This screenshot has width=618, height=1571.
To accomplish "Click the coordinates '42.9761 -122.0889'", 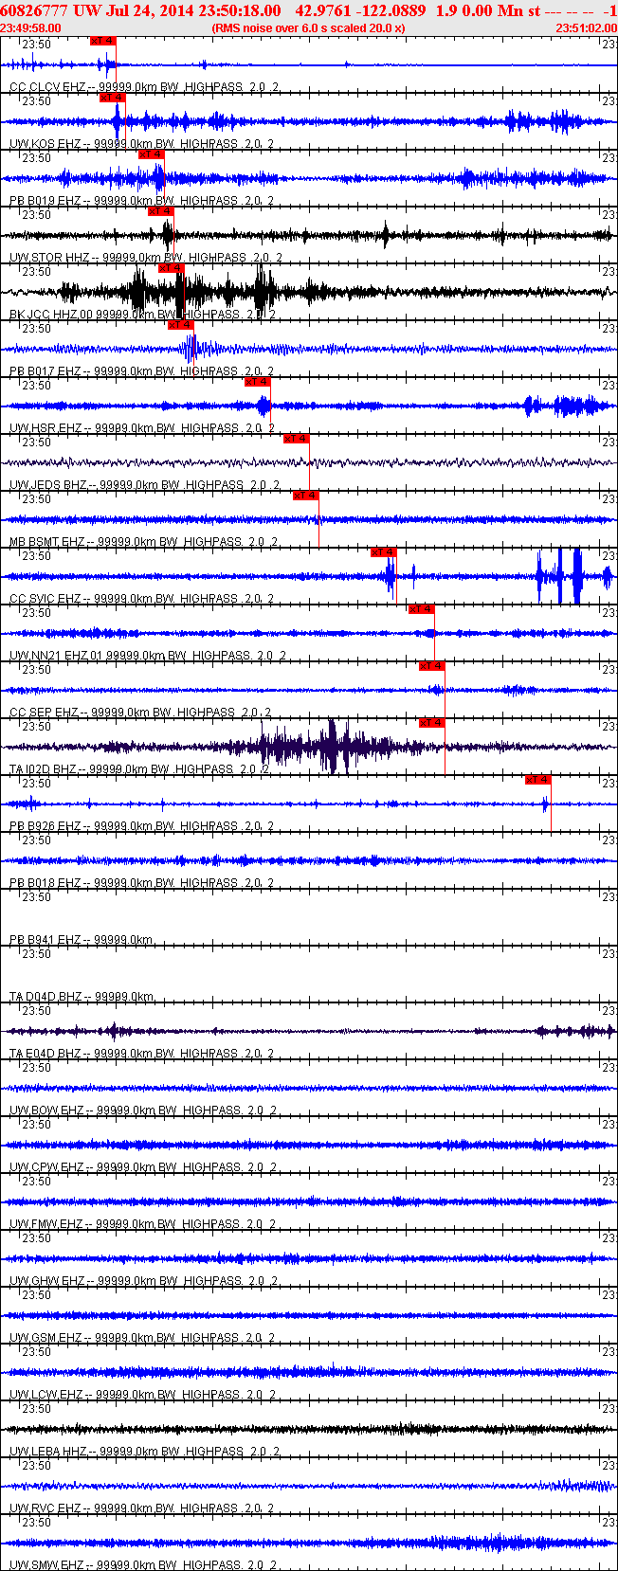I will 362,10.
